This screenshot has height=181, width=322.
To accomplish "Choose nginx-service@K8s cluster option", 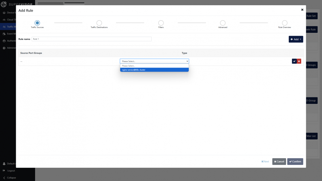I will click(x=154, y=70).
